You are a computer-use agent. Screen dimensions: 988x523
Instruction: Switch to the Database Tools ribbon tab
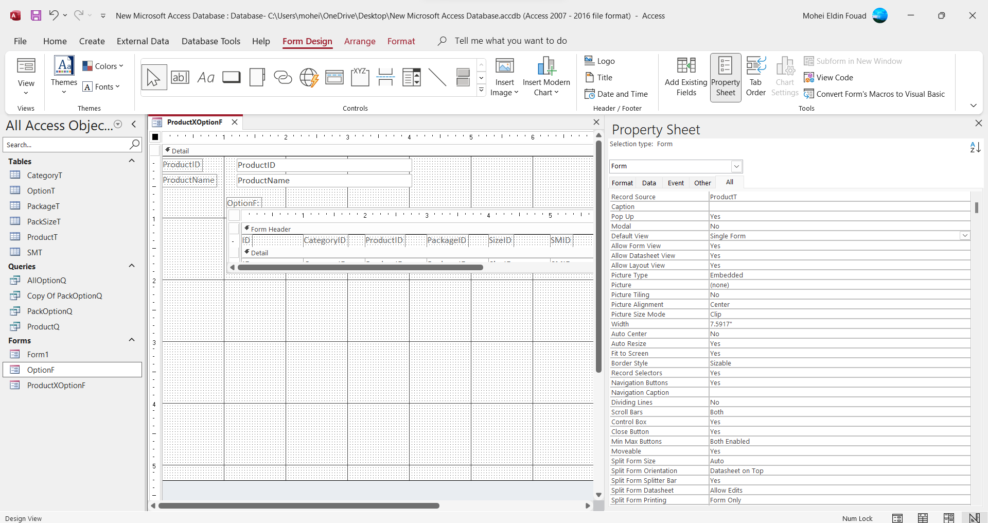(x=210, y=41)
